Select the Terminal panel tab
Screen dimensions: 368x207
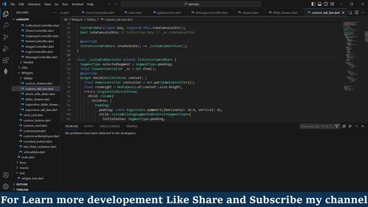click(x=132, y=126)
